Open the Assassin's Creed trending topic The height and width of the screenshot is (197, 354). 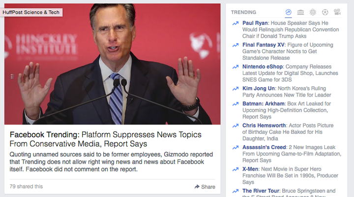264,147
